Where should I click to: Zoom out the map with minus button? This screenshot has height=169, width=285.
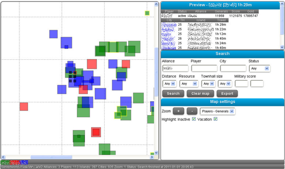coord(192,111)
